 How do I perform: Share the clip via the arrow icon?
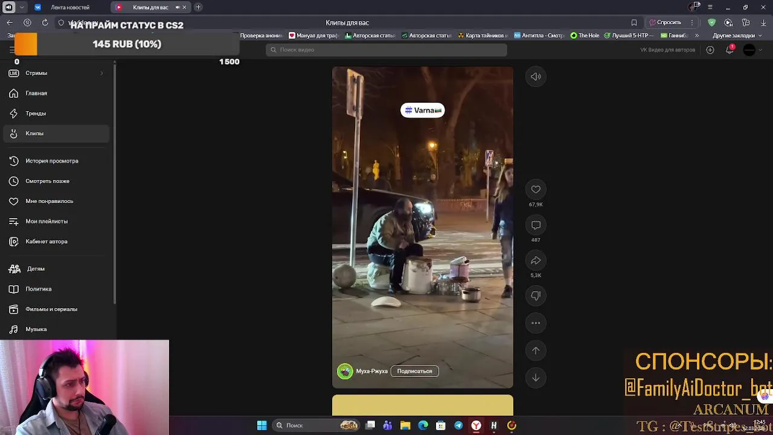click(x=536, y=260)
